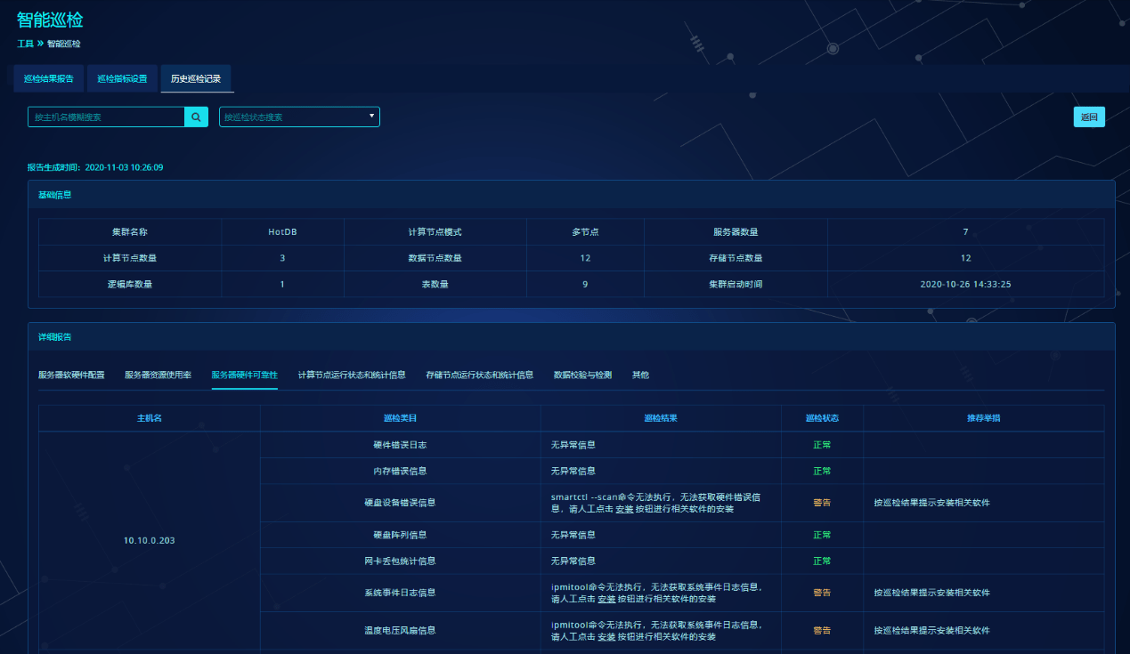This screenshot has width=1130, height=654.
Task: Click the 逻辑库数量 label cell
Action: click(130, 285)
